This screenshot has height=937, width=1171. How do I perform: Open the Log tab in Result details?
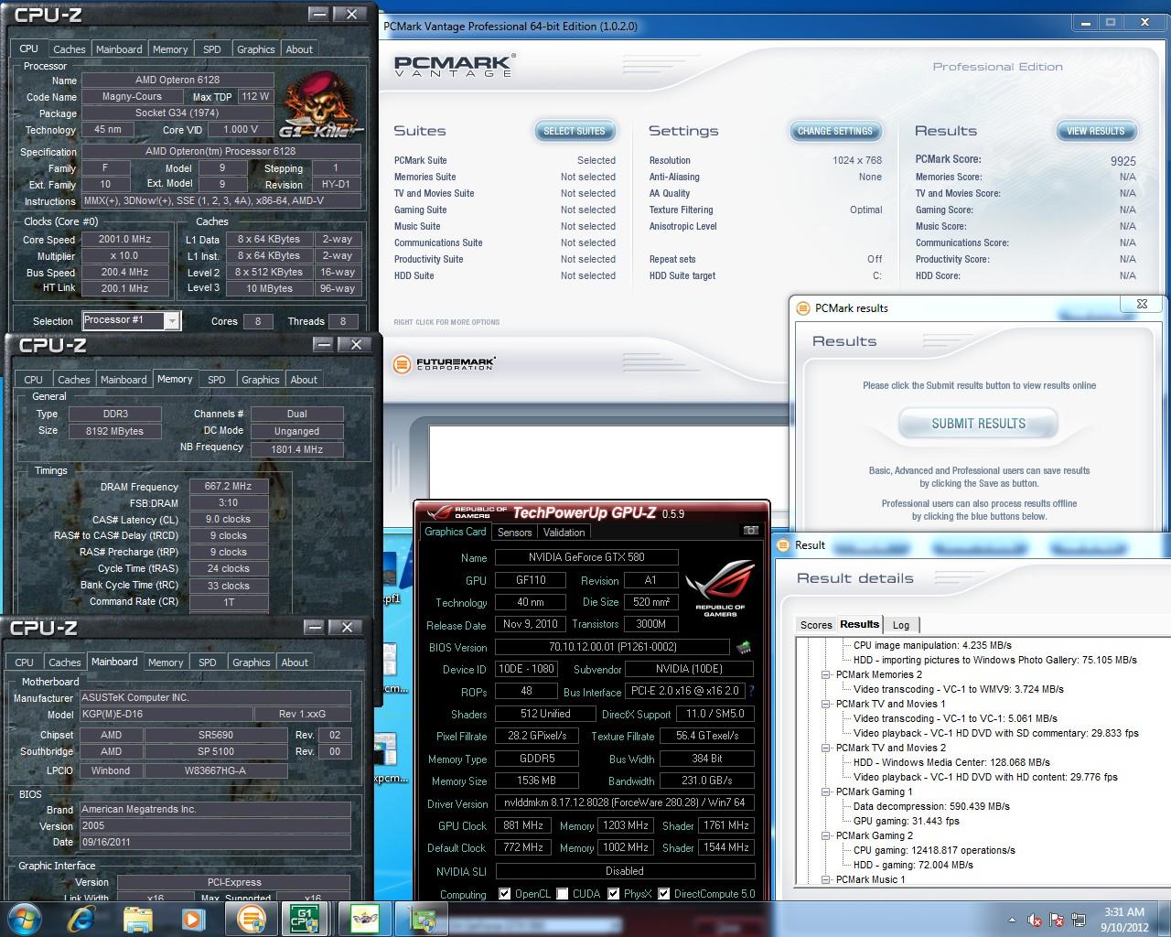tap(901, 625)
